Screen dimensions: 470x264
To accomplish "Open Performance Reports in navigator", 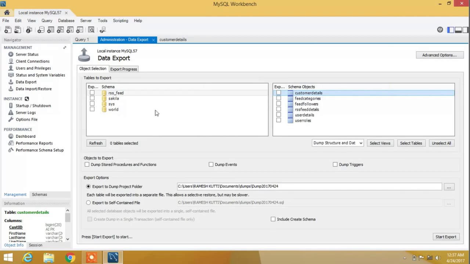I will coord(34,143).
